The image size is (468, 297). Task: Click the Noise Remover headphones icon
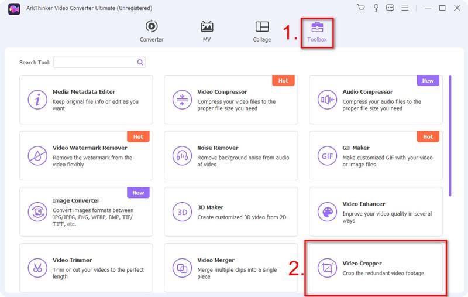pos(182,156)
